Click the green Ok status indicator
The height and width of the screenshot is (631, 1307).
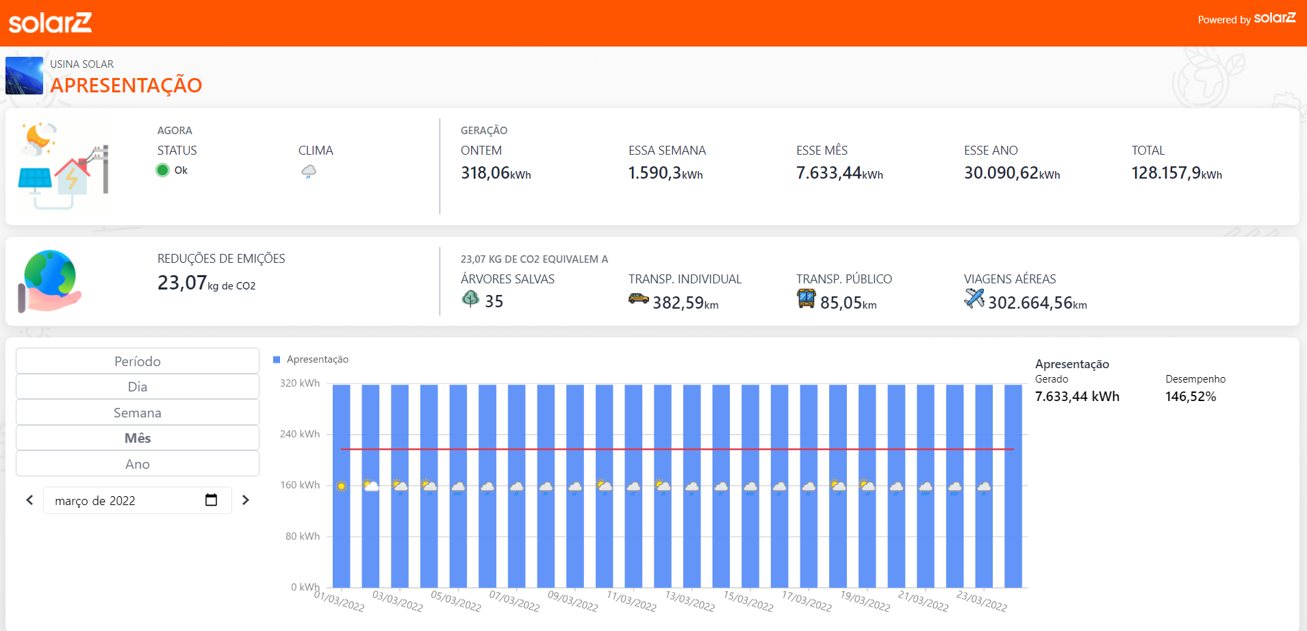[163, 170]
